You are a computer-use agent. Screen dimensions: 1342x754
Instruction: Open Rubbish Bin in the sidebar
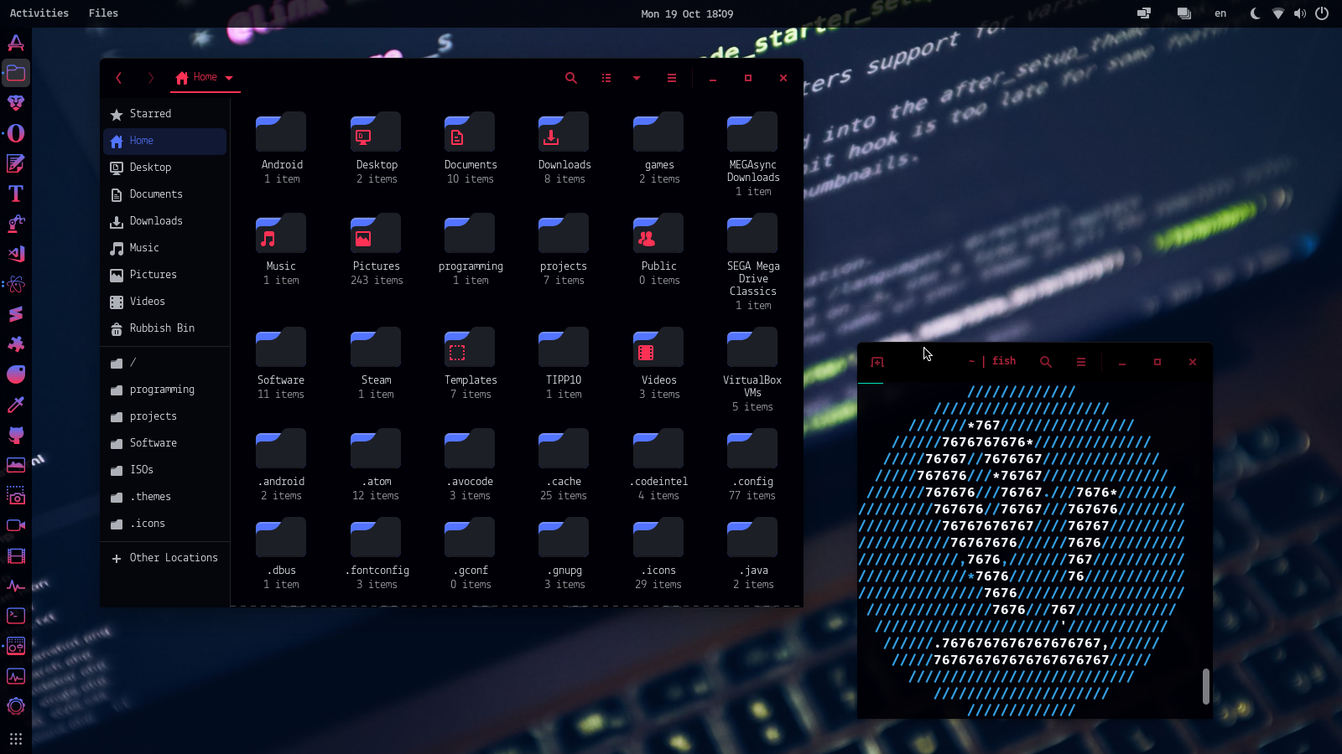pos(165,328)
